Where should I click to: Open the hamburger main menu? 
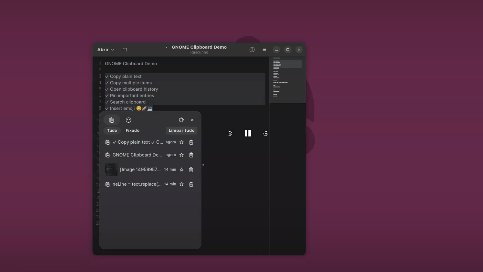(x=264, y=50)
